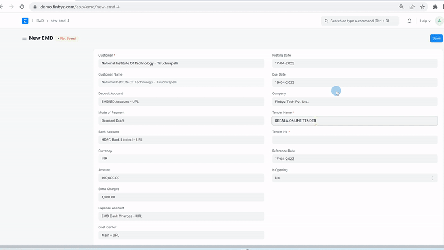444x250 pixels.
Task: Open the browser extensions puzzle icon
Action: pos(435,7)
